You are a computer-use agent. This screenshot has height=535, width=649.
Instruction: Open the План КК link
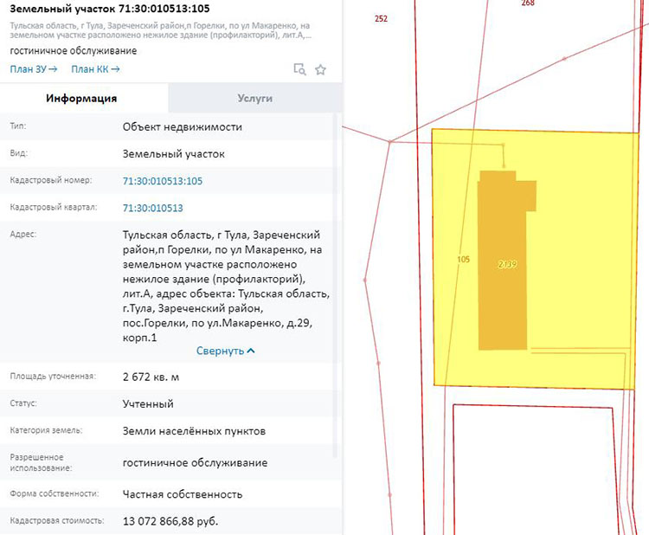click(x=95, y=69)
